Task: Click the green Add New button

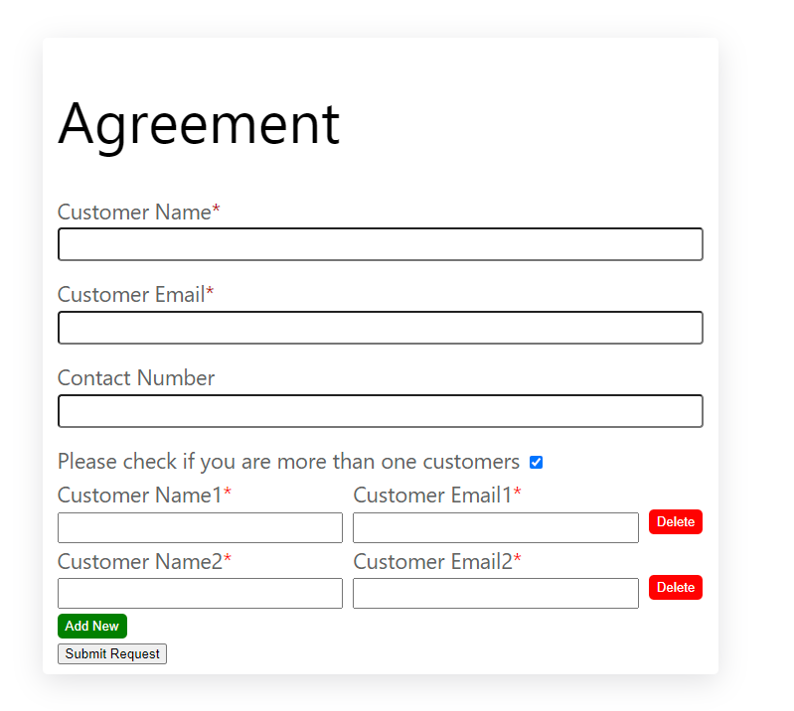Action: click(x=92, y=626)
